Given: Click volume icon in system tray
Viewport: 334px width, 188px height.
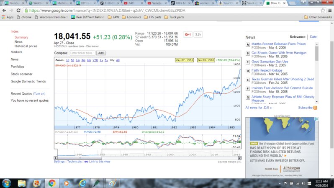Looking at the screenshot, I should pos(303,183).
